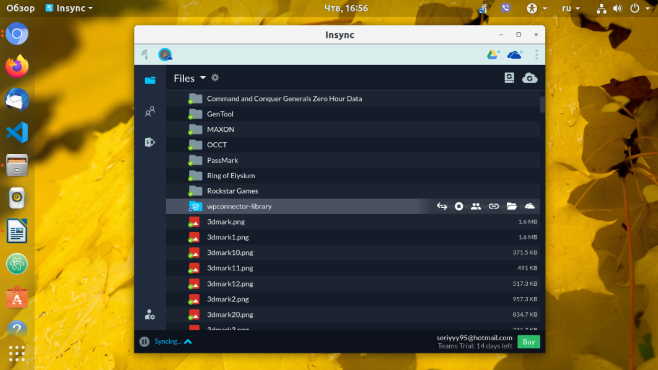The width and height of the screenshot is (658, 370).
Task: Pause syncing with the pause button
Action: [x=144, y=342]
